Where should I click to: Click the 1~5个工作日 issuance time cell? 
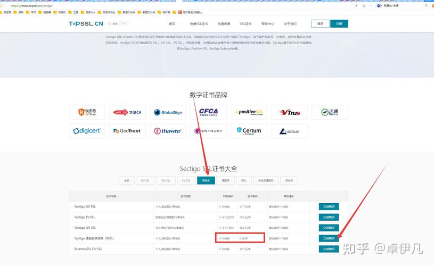226,217
